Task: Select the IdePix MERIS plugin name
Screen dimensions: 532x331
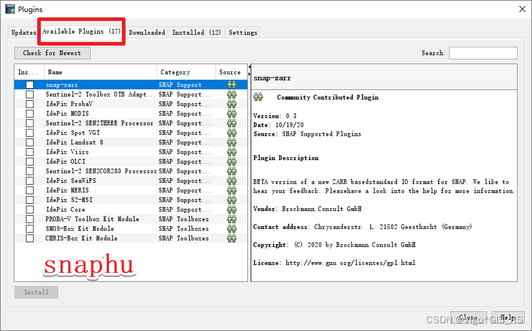Action: click(x=67, y=191)
